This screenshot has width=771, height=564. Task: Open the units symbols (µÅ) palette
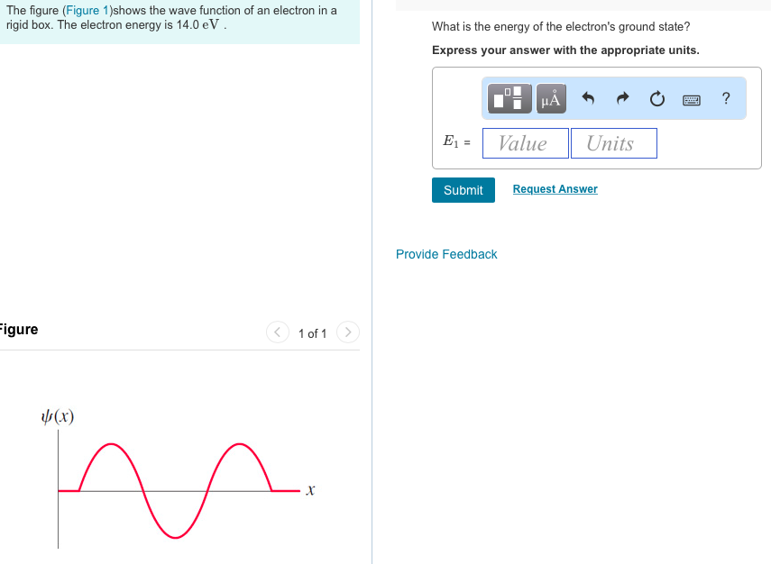(x=550, y=98)
